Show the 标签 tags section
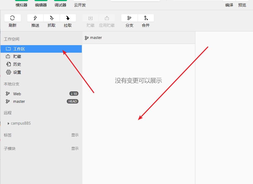The image size is (253, 184). point(75,135)
